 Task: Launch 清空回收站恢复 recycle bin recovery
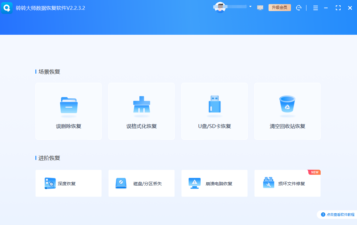click(x=287, y=111)
